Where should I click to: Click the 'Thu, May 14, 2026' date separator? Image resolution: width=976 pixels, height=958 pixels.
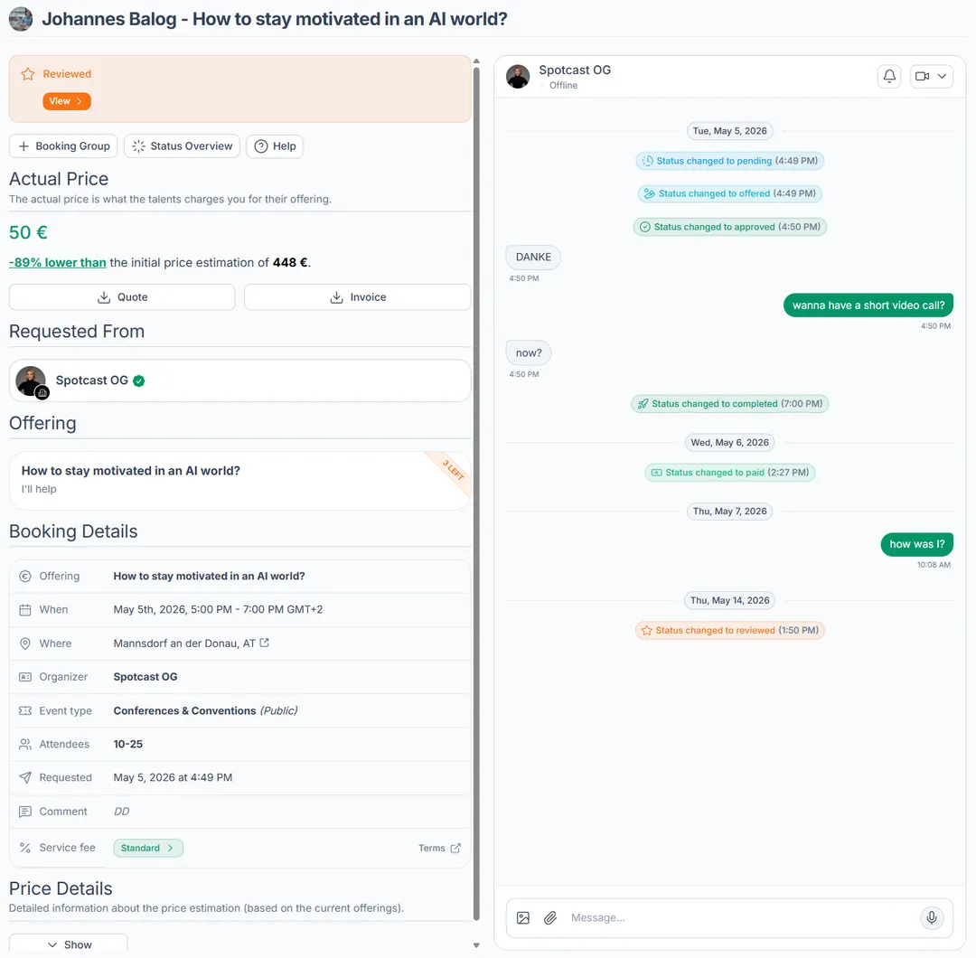coord(729,600)
